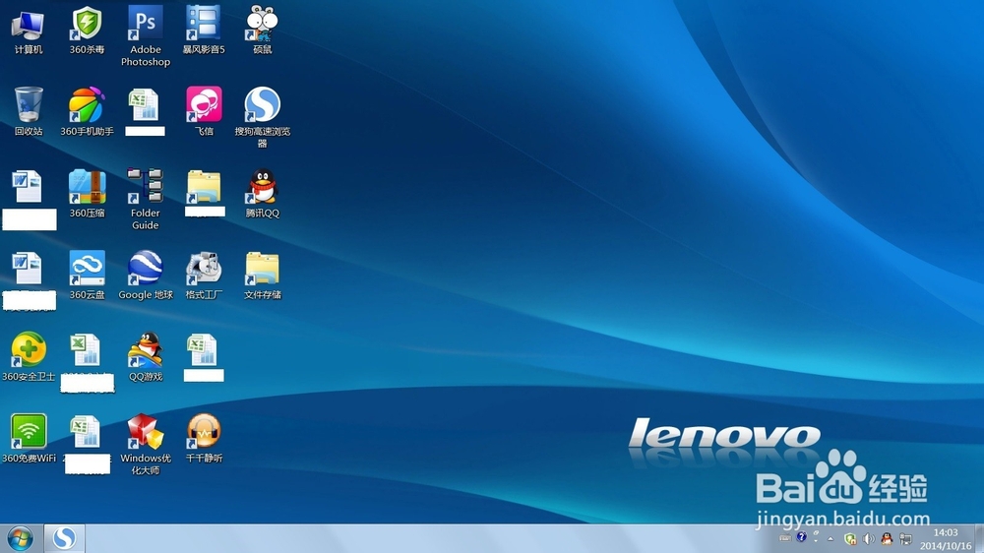Open the 360 shield tray icon

click(x=850, y=538)
